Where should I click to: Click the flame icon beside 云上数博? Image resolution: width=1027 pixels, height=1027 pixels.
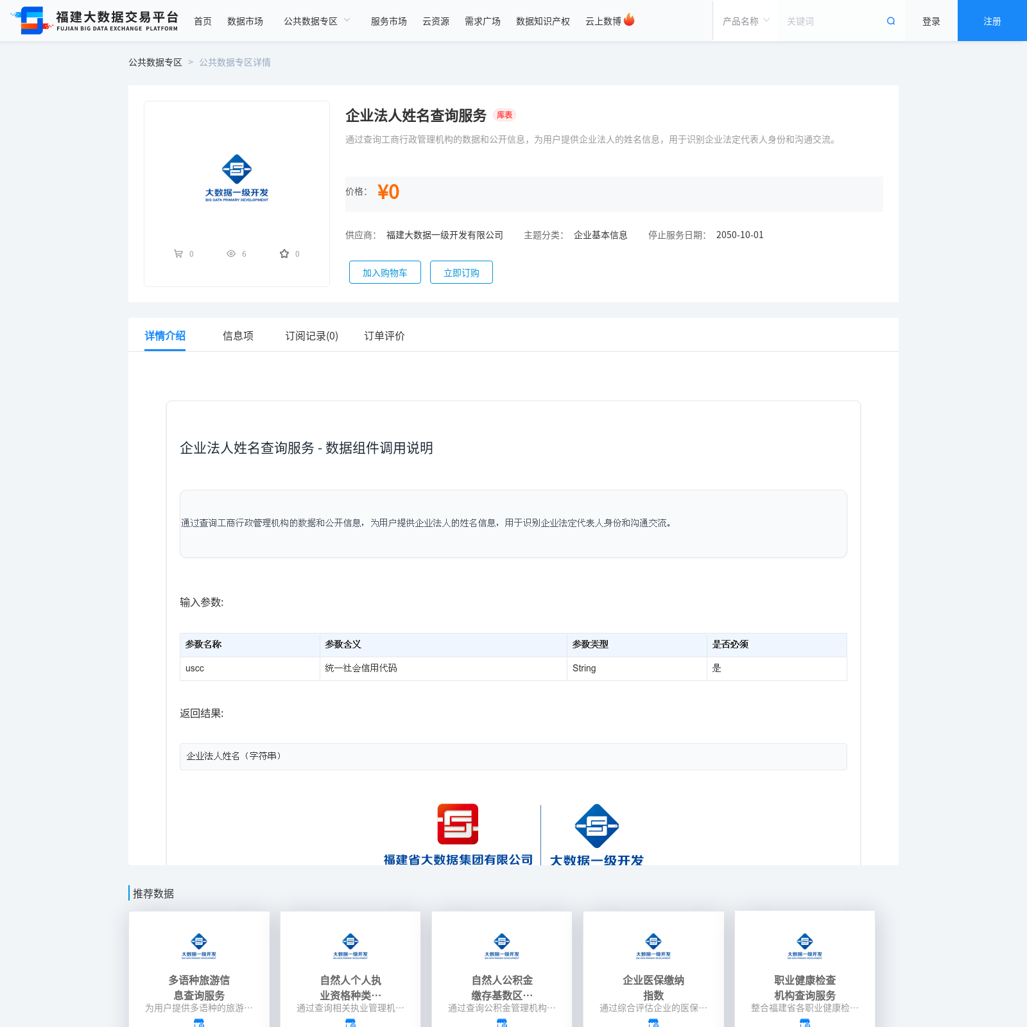(x=629, y=20)
